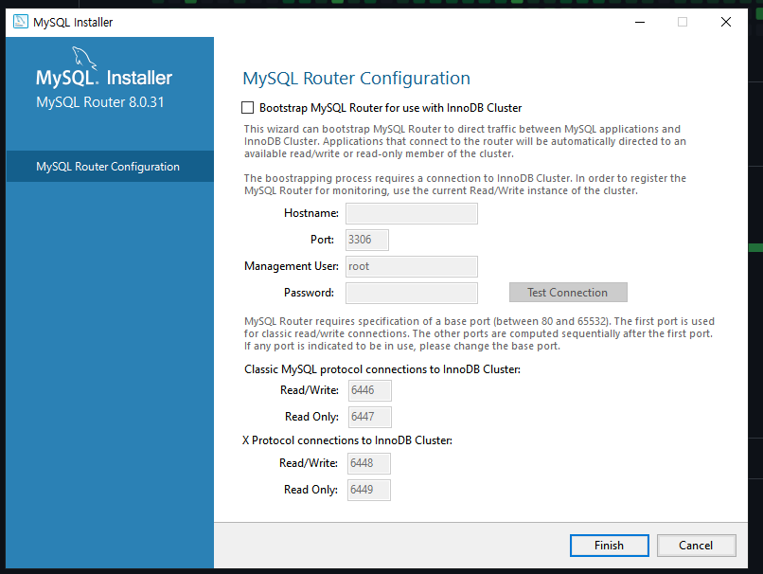Close the MySQL Installer window
The height and width of the screenshot is (574, 763).
click(x=725, y=22)
